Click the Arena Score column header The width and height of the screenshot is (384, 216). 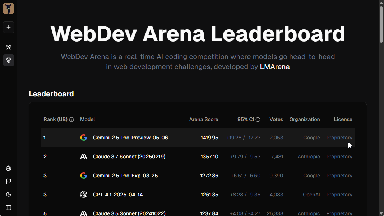204,119
